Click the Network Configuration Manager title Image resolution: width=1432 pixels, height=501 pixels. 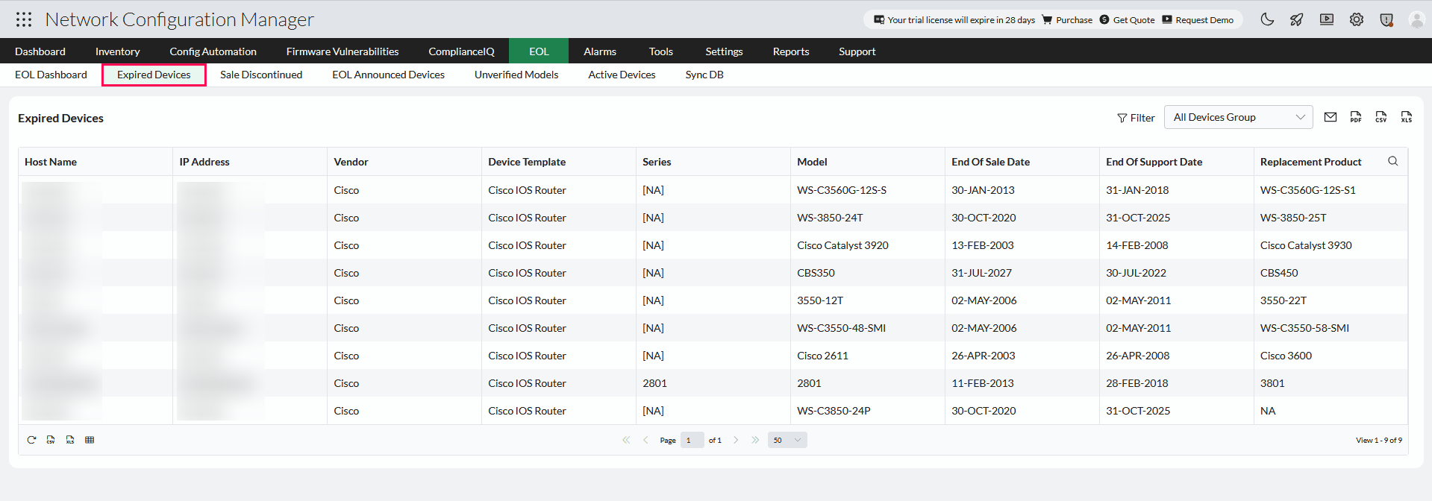(179, 19)
